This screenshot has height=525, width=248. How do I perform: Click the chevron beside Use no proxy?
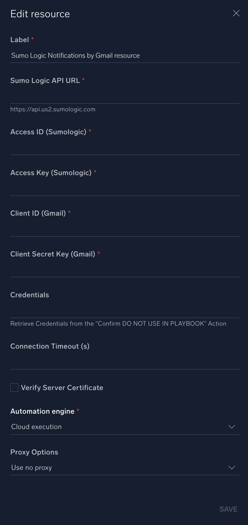(x=232, y=468)
